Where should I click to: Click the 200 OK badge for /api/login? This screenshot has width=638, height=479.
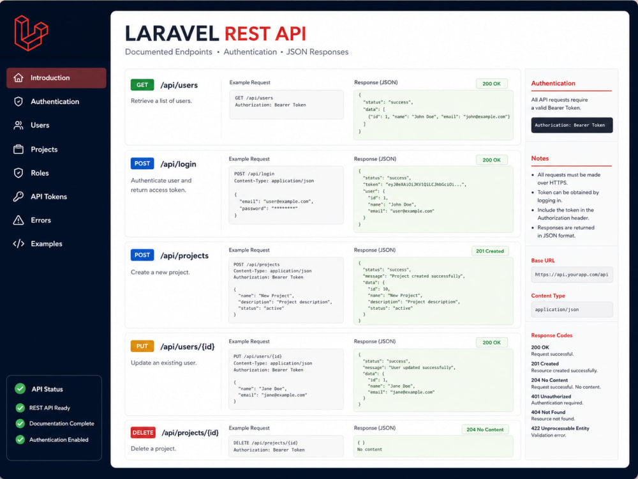[491, 160]
